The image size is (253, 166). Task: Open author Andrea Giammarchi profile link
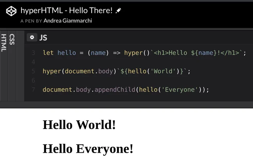coord(68,21)
